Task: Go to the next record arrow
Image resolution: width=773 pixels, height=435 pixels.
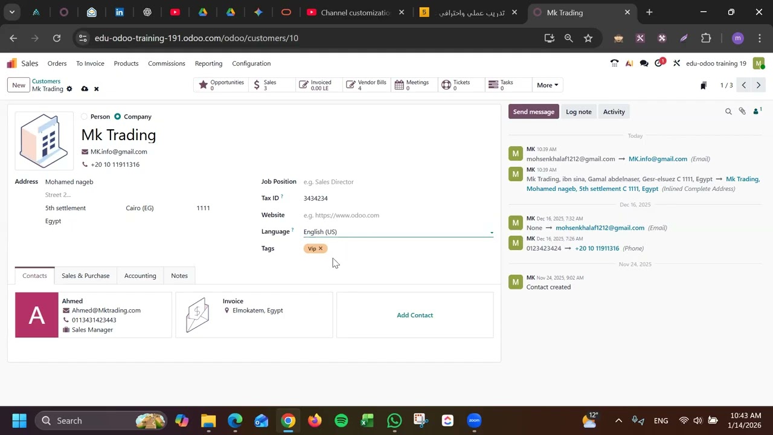Action: pyautogui.click(x=759, y=85)
